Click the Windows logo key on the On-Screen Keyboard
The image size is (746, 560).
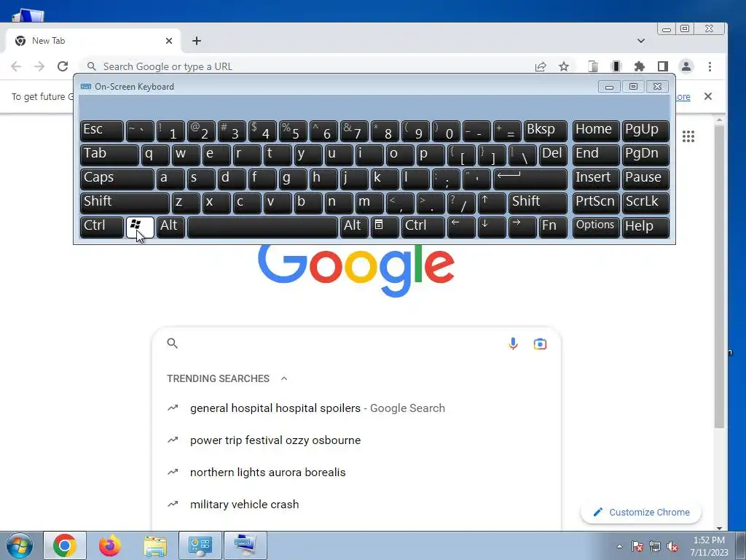[140, 227]
